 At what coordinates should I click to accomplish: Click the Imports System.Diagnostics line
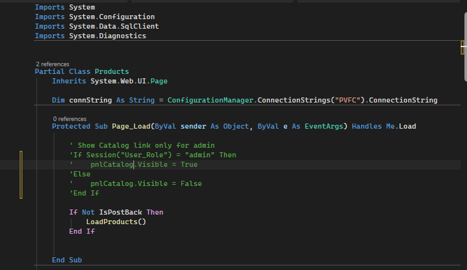[x=90, y=36]
